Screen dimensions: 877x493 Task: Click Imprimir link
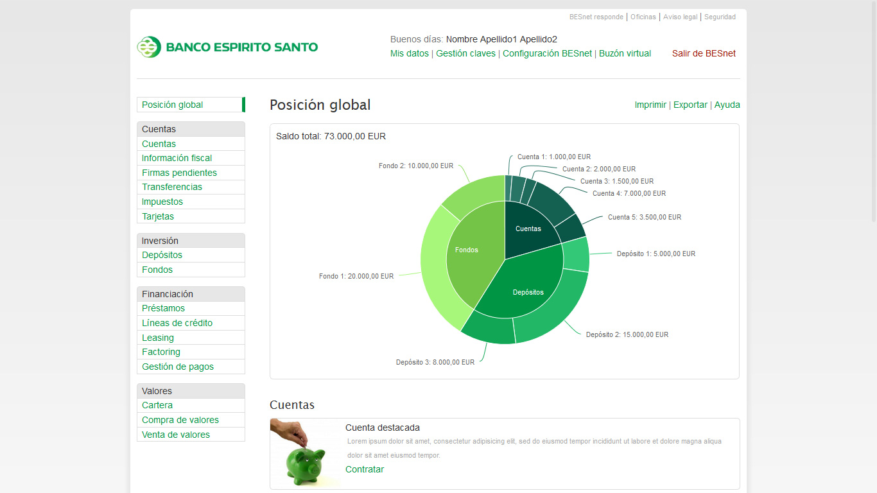(x=650, y=105)
